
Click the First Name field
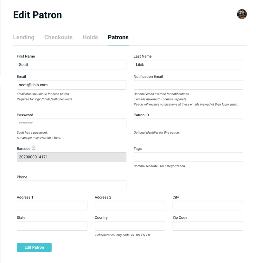pyautogui.click(x=71, y=64)
